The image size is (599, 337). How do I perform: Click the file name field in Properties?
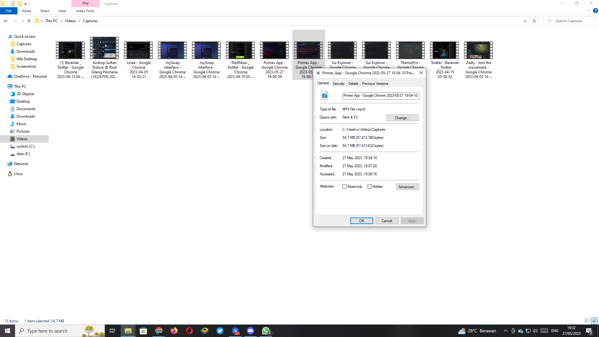click(x=381, y=95)
